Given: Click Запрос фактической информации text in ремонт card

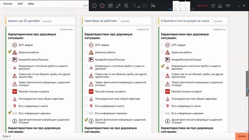Looking at the screenshot, I should click(x=44, y=84).
